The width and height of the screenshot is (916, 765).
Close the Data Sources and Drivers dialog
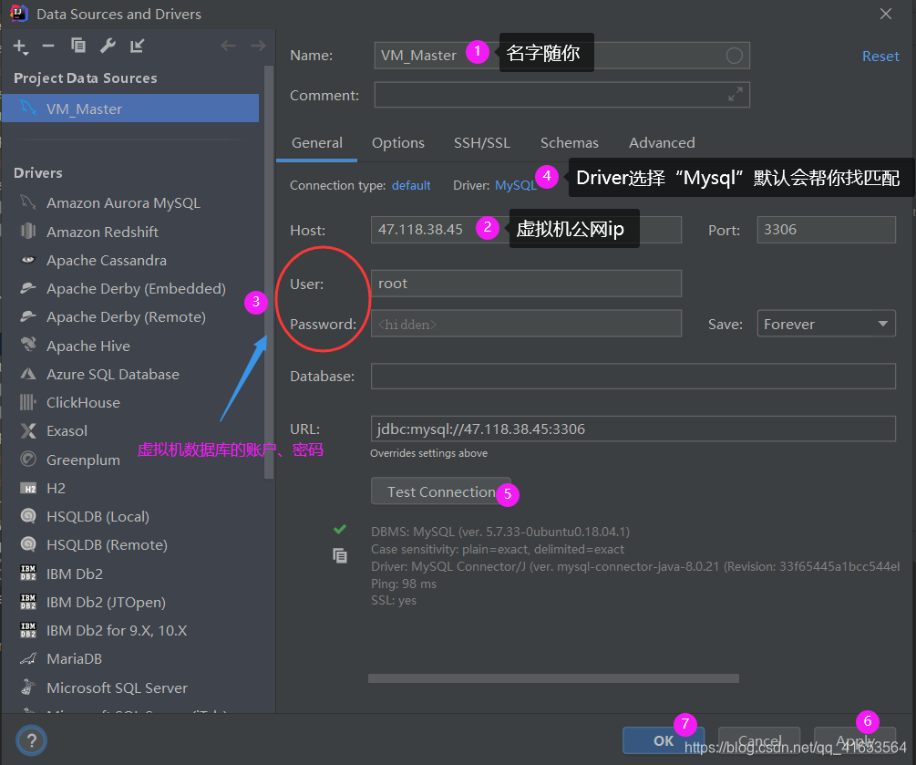(886, 14)
